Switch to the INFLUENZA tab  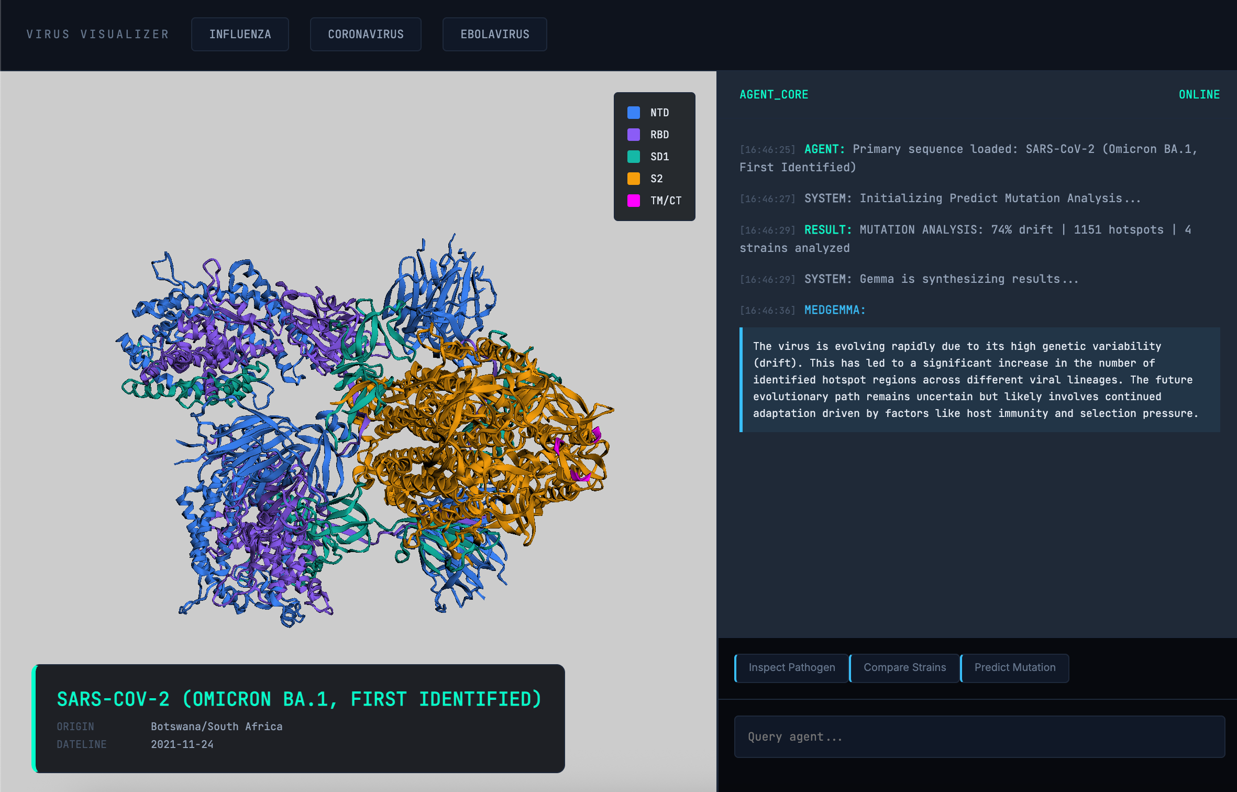[x=240, y=35]
